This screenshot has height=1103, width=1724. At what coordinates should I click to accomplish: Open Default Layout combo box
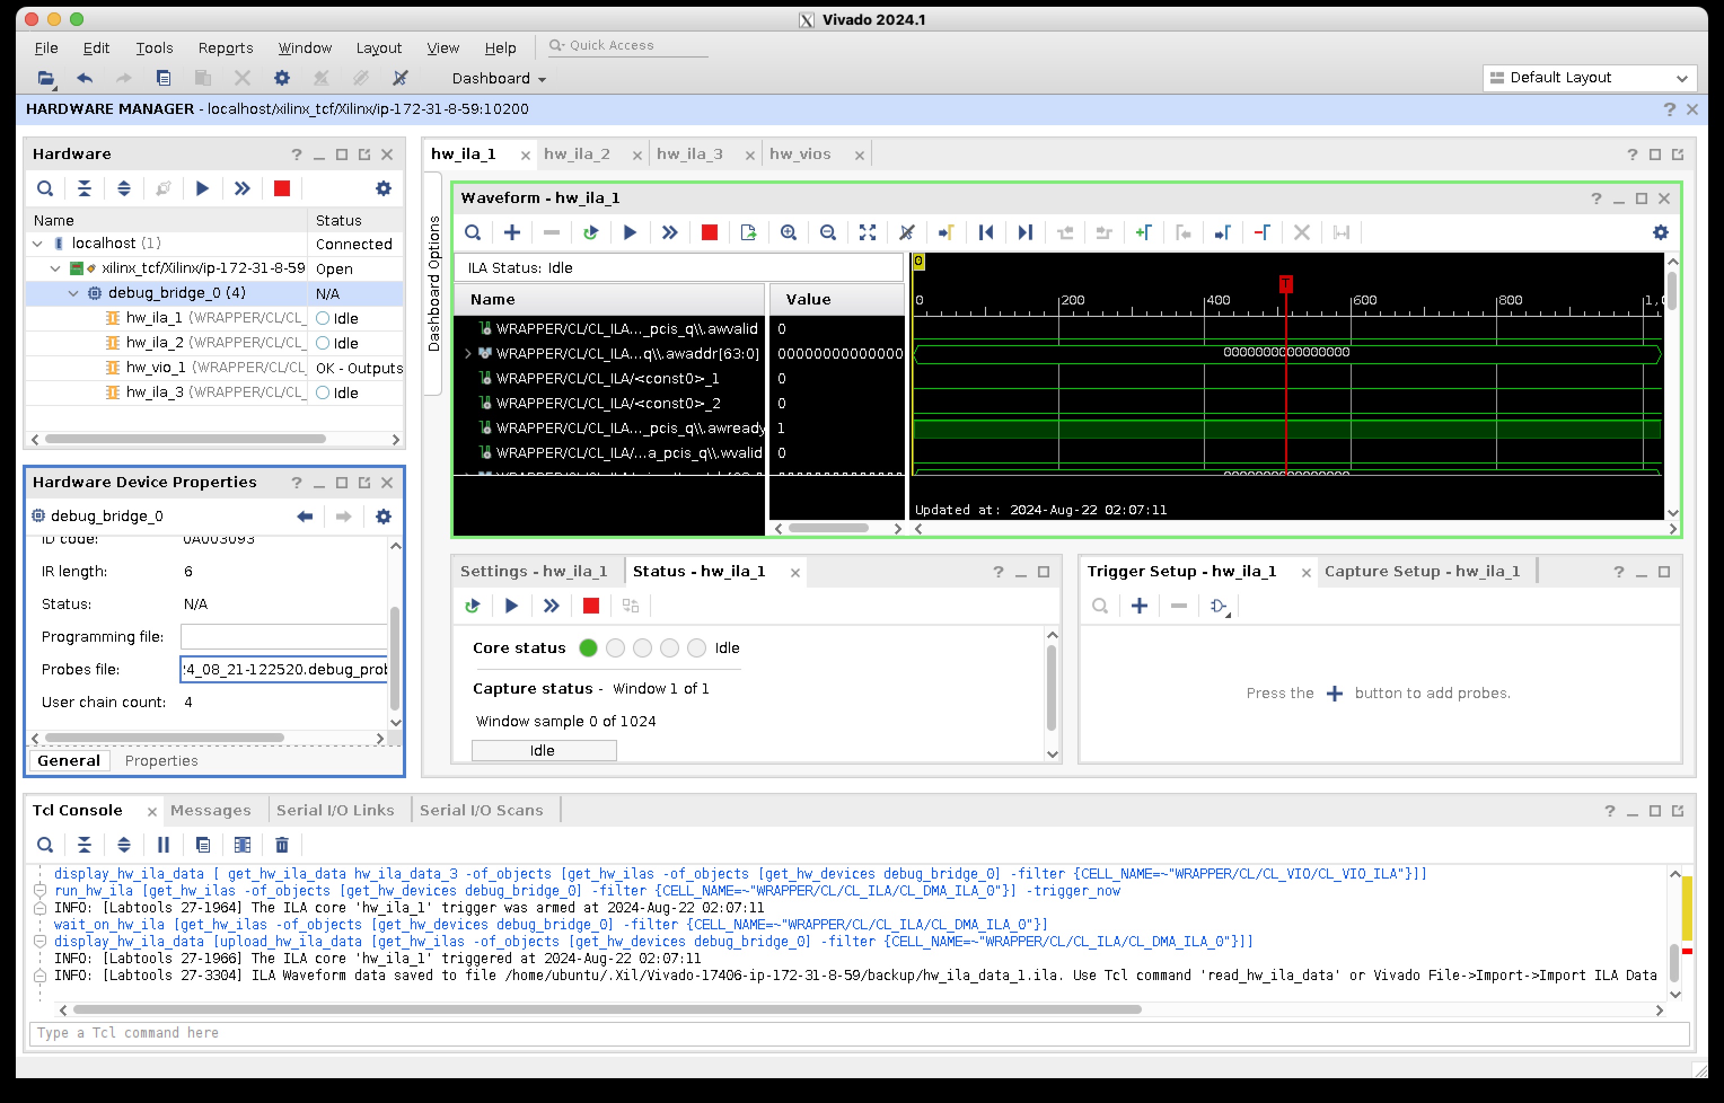coord(1589,77)
